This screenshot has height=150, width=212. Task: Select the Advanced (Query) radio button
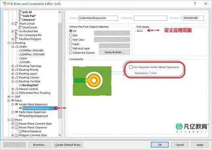(x=71, y=53)
